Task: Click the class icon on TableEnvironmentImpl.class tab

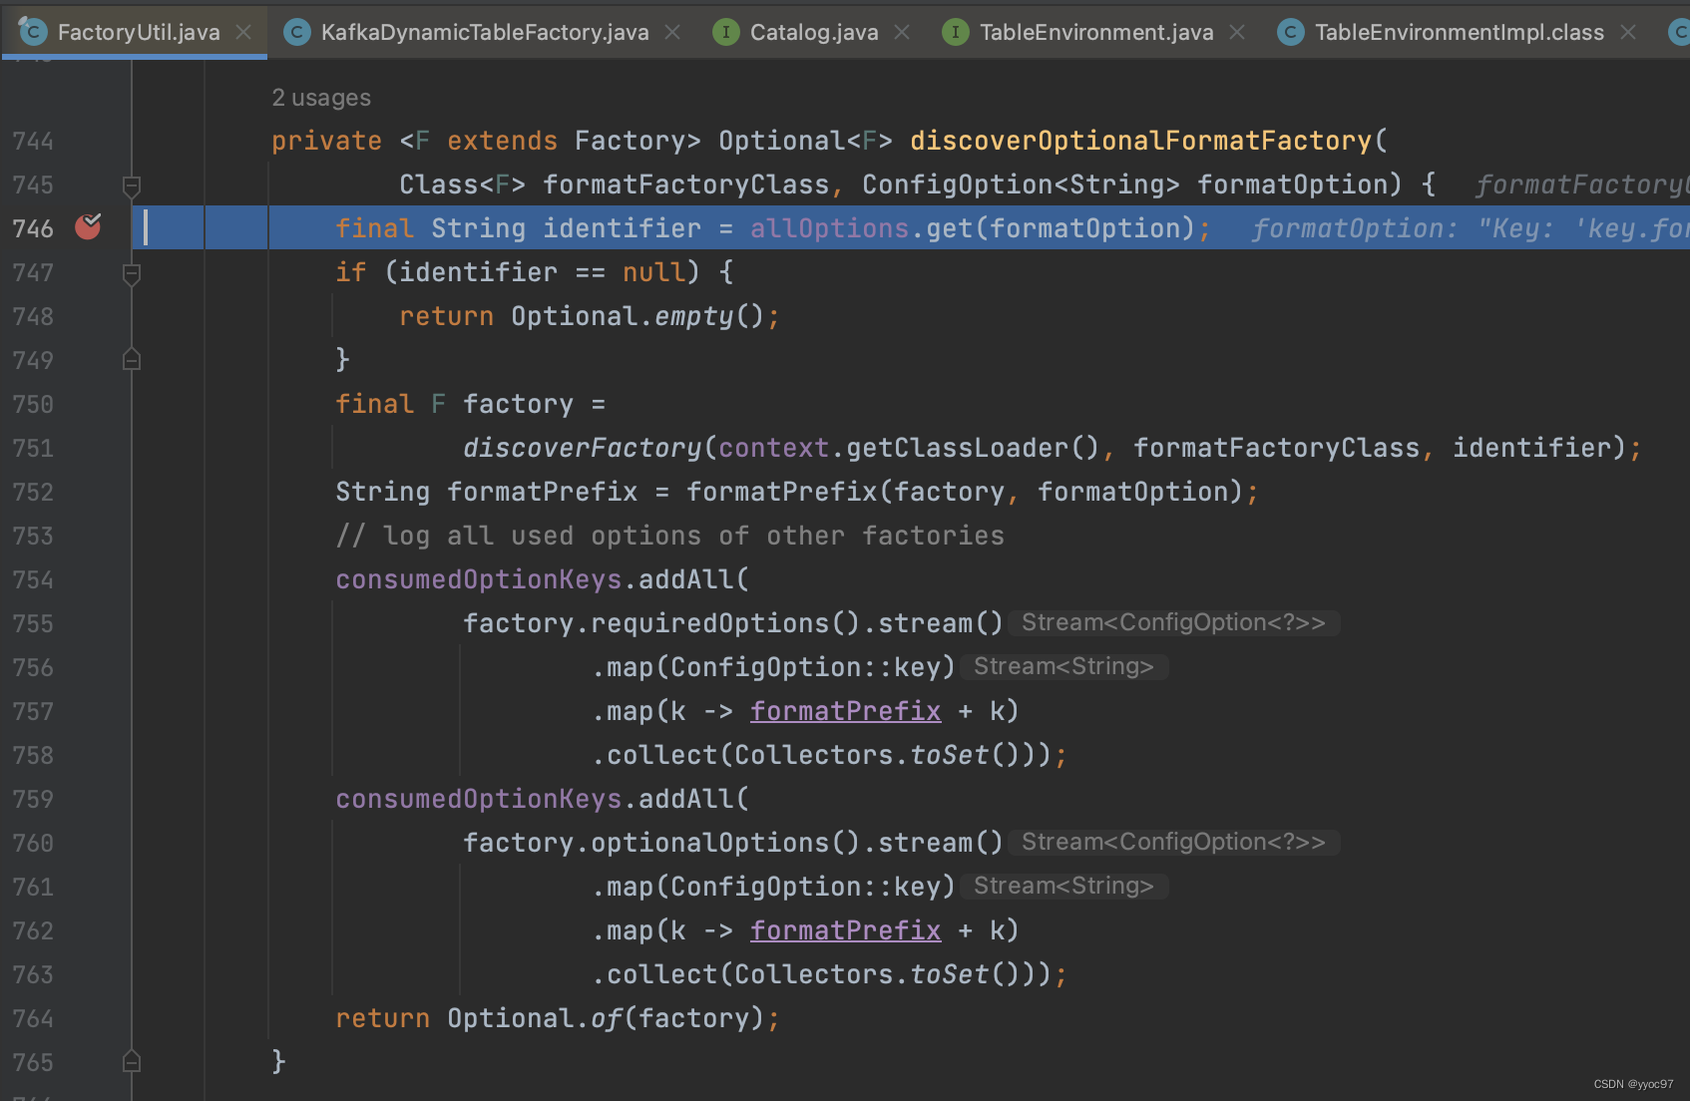Action: 1290,32
